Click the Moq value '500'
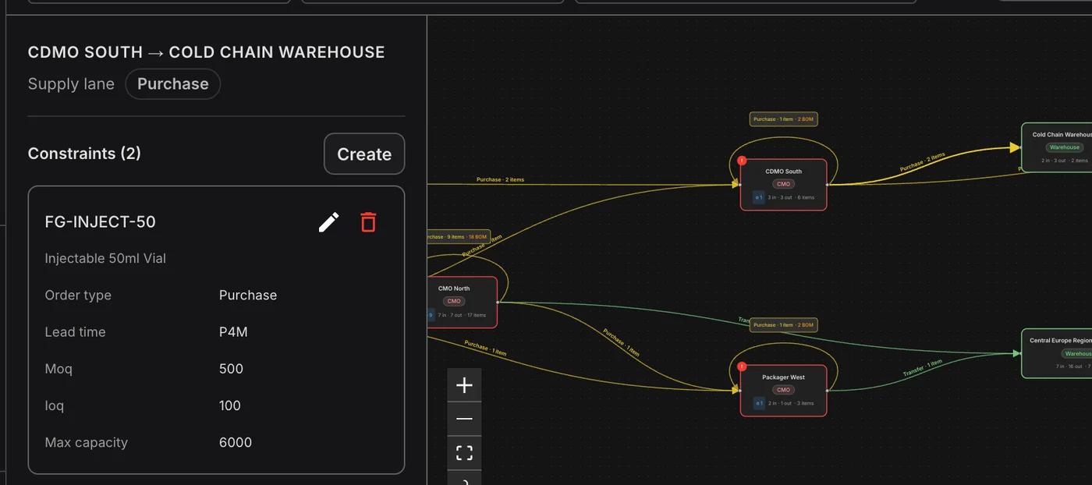 pyautogui.click(x=231, y=369)
